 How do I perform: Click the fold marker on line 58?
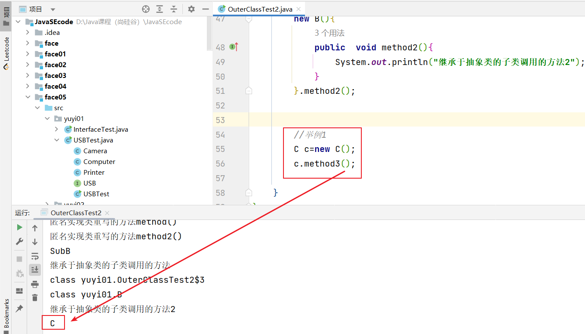249,192
